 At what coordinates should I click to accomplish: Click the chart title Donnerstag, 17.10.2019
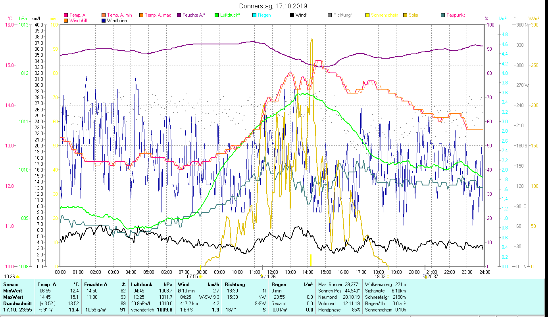tap(273, 6)
